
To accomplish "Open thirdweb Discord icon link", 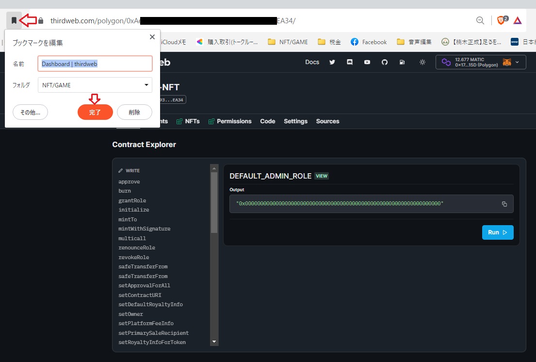I will pos(350,62).
